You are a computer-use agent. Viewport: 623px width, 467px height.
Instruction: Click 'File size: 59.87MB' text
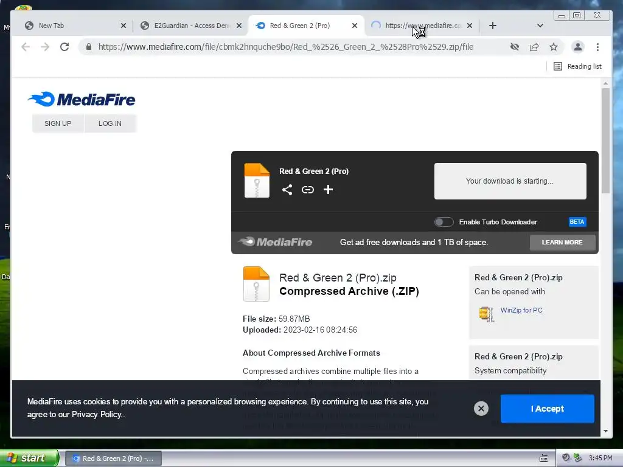[276, 319]
